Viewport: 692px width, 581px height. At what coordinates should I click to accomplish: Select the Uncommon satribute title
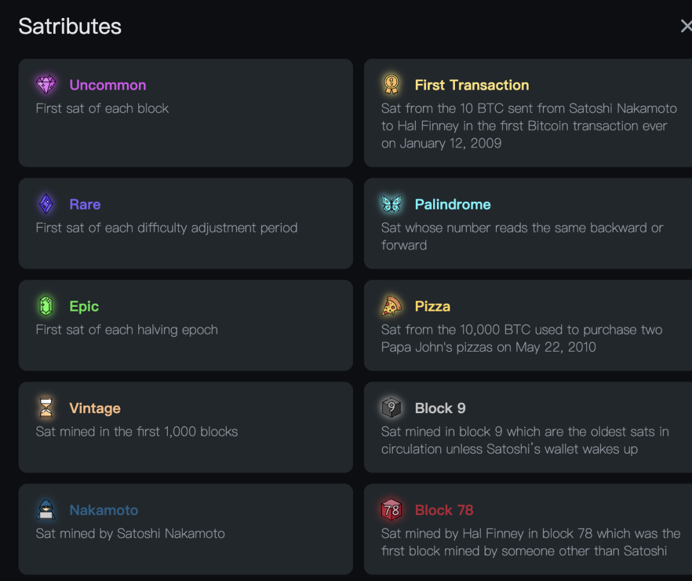(x=108, y=85)
